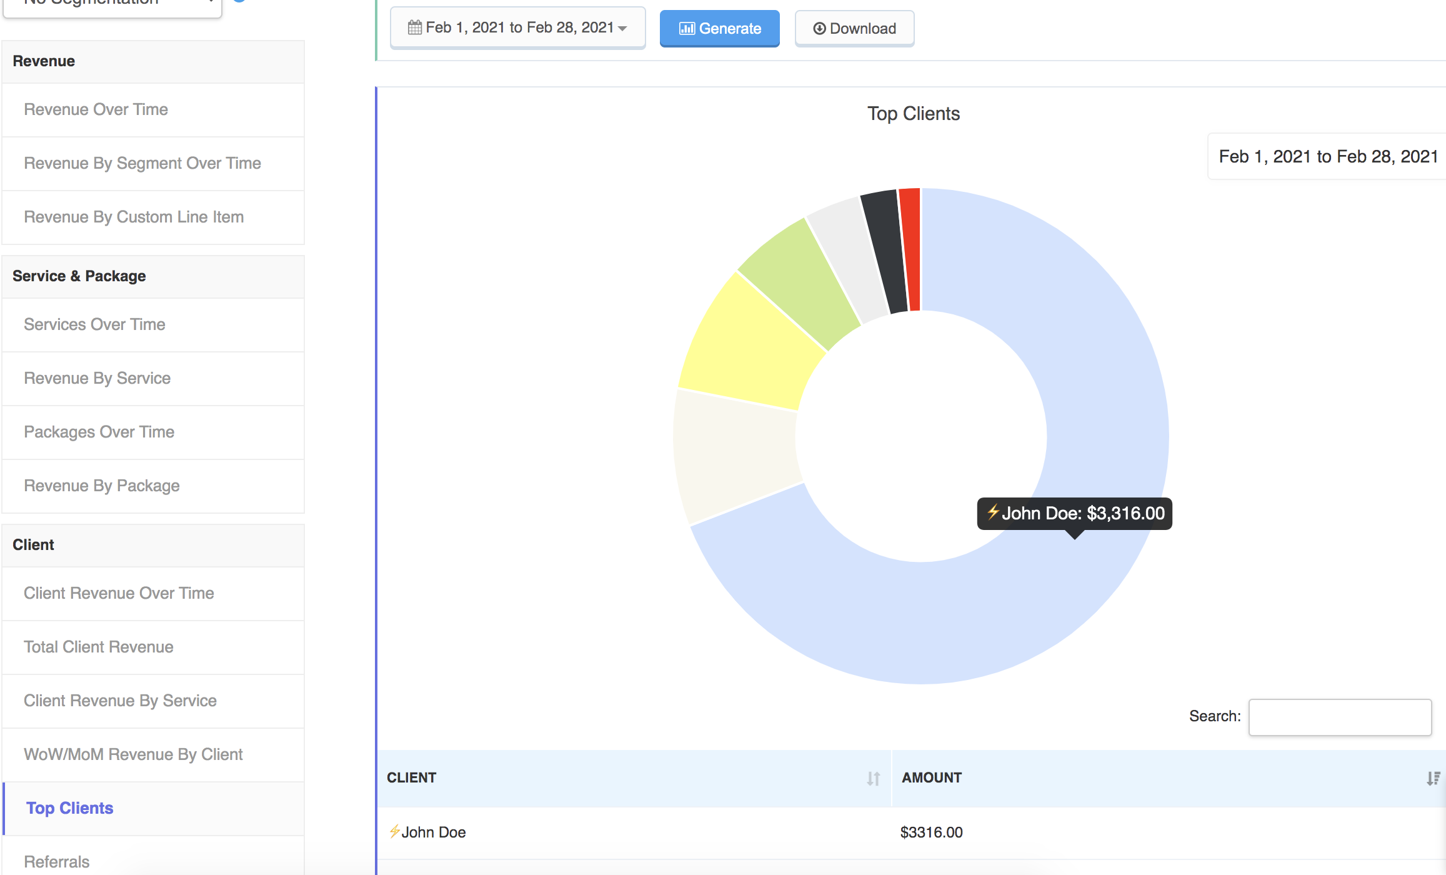1446x875 pixels.
Task: Open Revenue Over Time report
Action: [96, 109]
